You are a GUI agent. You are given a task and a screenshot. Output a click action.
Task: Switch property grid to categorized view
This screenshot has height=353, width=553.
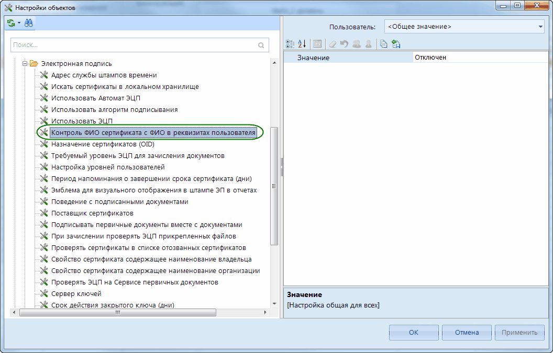291,44
